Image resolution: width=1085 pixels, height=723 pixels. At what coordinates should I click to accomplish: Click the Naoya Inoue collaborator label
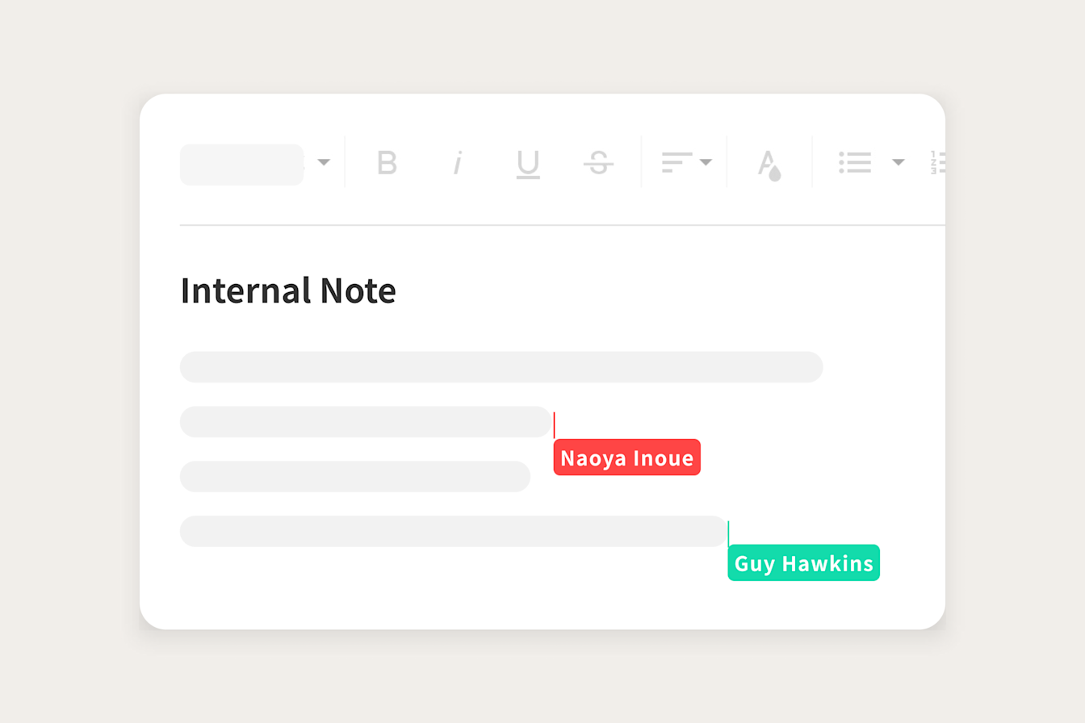(x=627, y=458)
